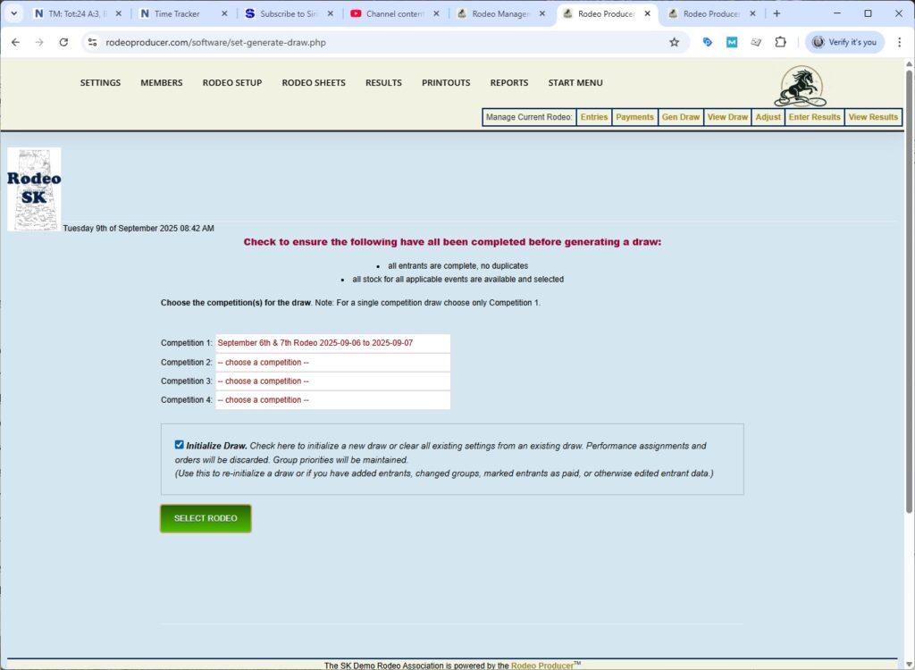Image resolution: width=915 pixels, height=670 pixels.
Task: Click the site information icon in address bar
Action: click(x=91, y=42)
